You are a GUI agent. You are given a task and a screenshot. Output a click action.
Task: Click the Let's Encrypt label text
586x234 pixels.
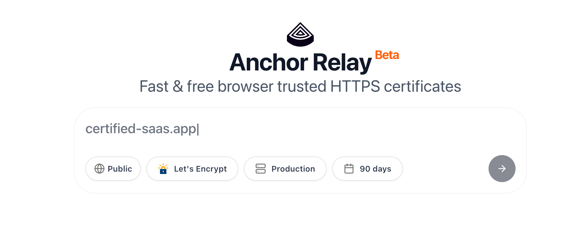point(200,169)
